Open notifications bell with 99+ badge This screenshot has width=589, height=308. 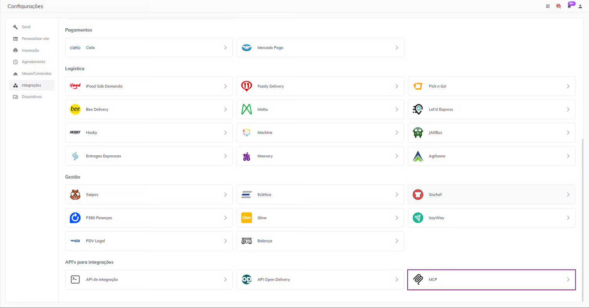pos(570,5)
